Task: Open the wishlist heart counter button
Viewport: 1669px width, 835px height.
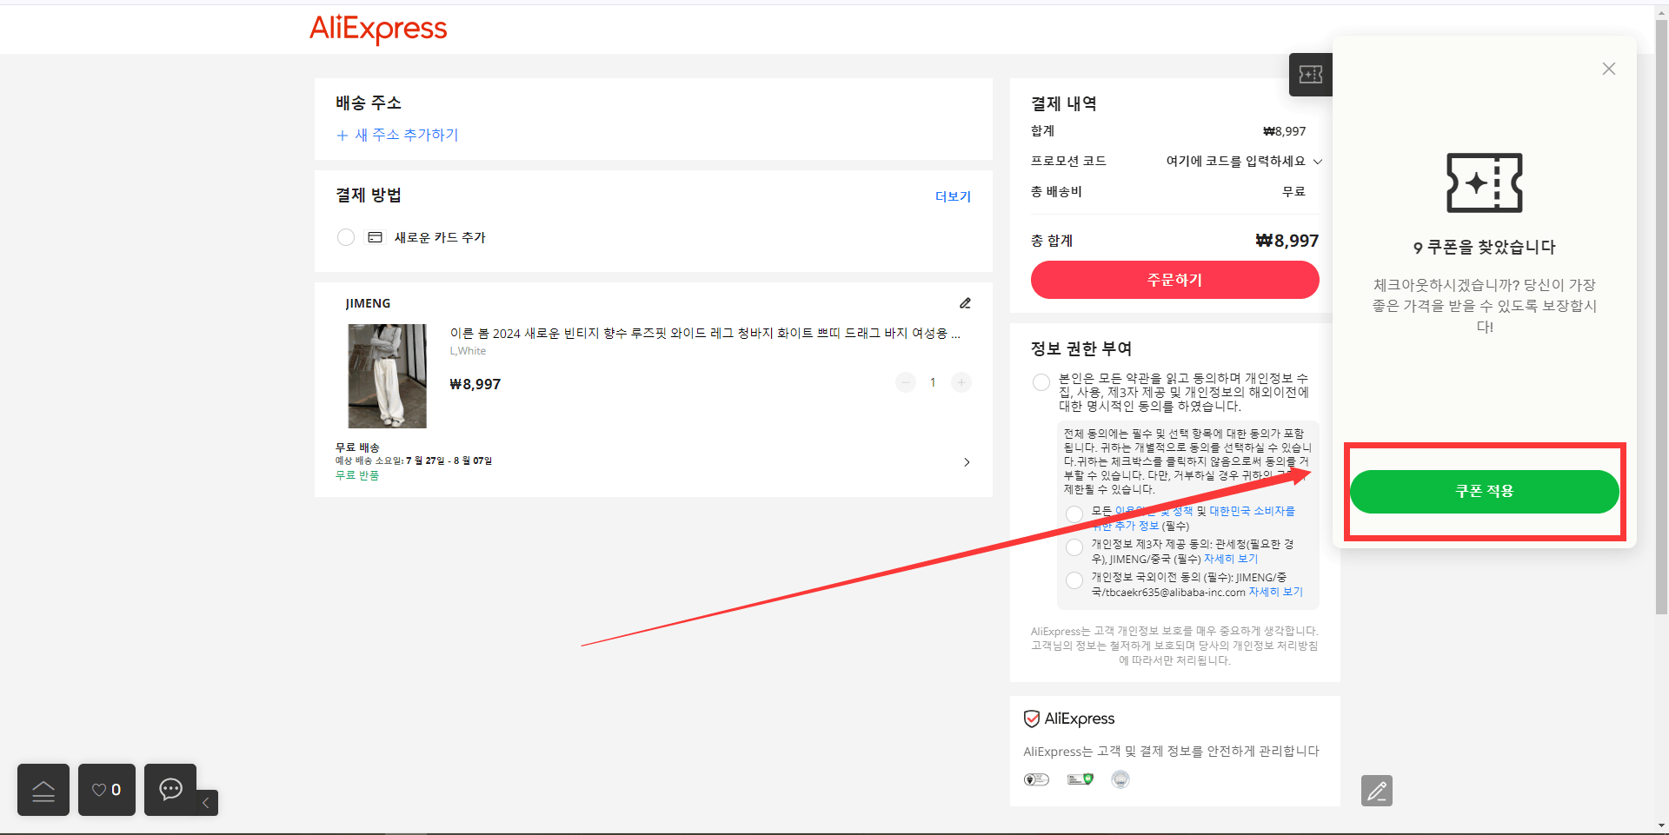Action: click(x=107, y=790)
